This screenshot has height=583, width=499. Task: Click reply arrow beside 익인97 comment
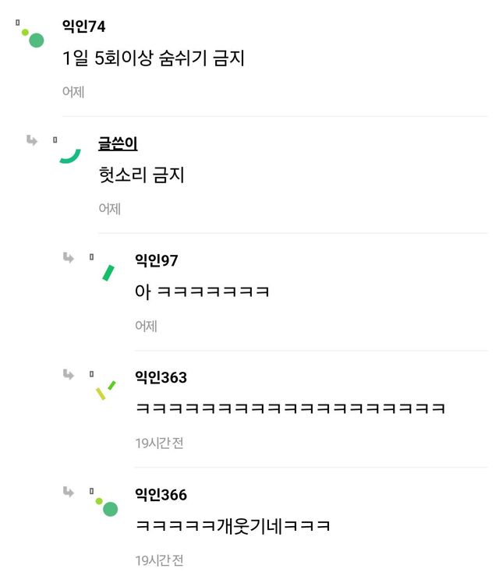[x=69, y=257]
